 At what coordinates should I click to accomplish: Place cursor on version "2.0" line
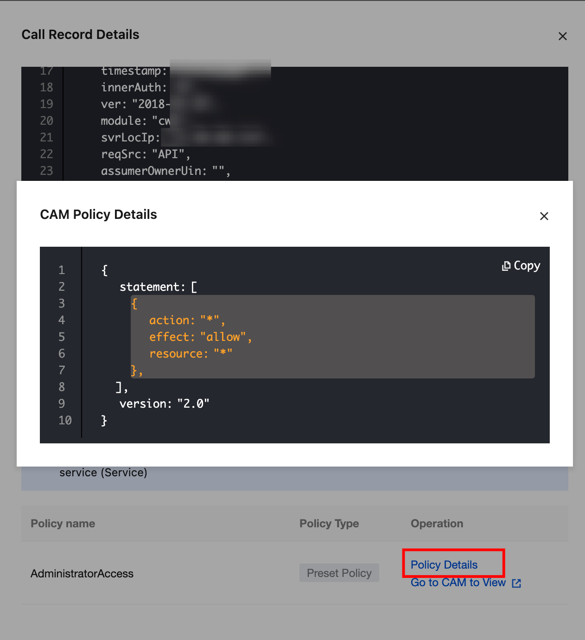(165, 404)
